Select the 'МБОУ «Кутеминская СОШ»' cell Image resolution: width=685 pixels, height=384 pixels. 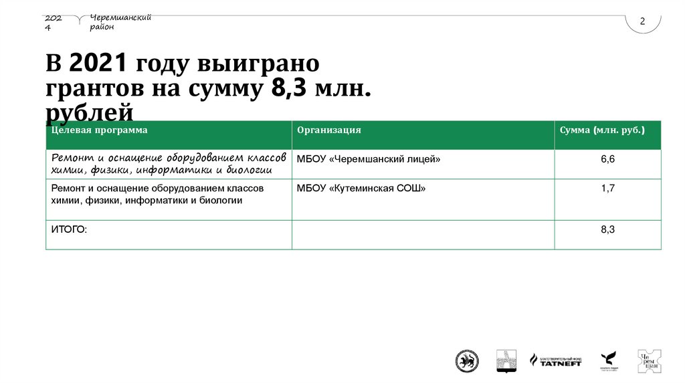423,199
